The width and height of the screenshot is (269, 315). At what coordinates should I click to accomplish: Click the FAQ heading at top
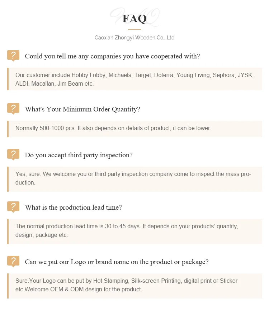tap(134, 19)
